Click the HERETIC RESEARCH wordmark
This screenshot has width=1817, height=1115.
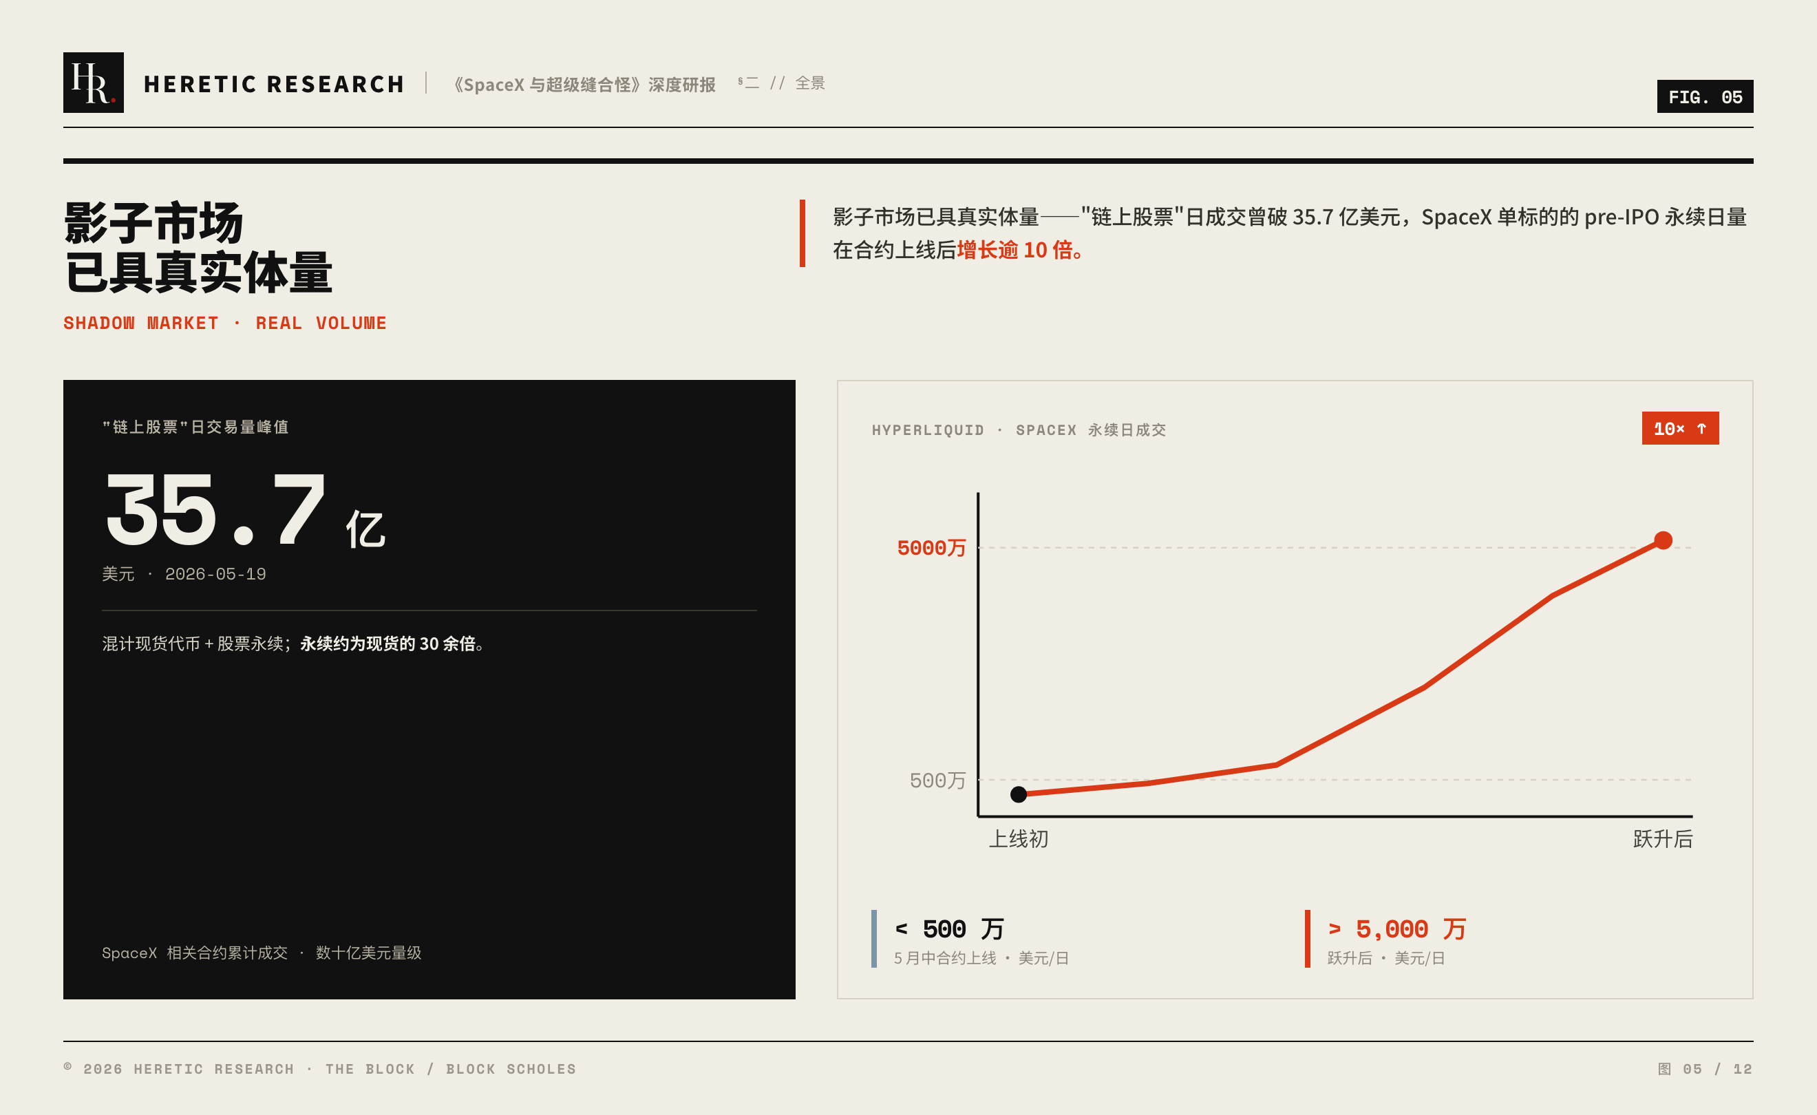tap(275, 84)
